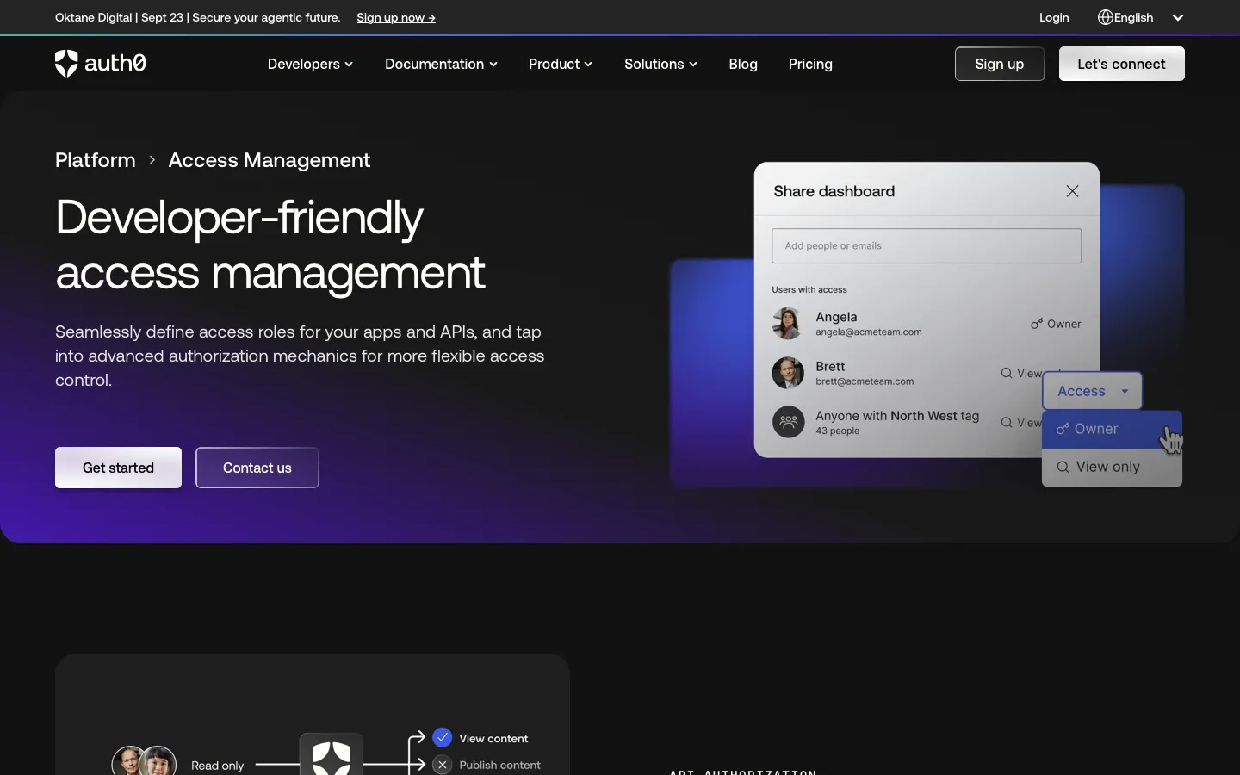This screenshot has height=775, width=1240.
Task: Click the Sign up button
Action: [x=1000, y=64]
